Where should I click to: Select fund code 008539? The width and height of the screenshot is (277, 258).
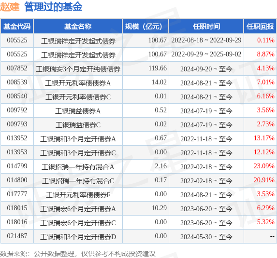pyautogui.click(x=17, y=82)
